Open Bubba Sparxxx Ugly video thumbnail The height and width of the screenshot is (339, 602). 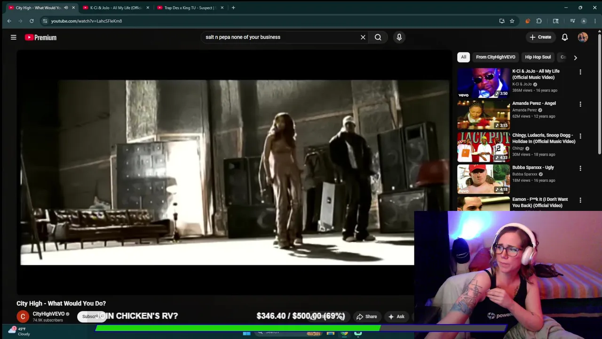click(x=483, y=179)
